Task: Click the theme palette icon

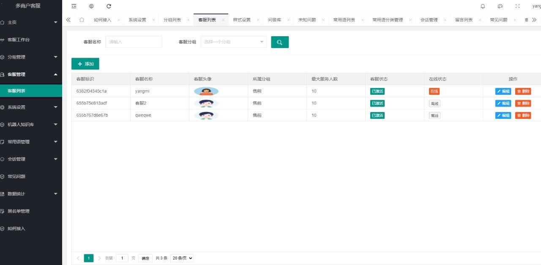Action: click(500, 6)
